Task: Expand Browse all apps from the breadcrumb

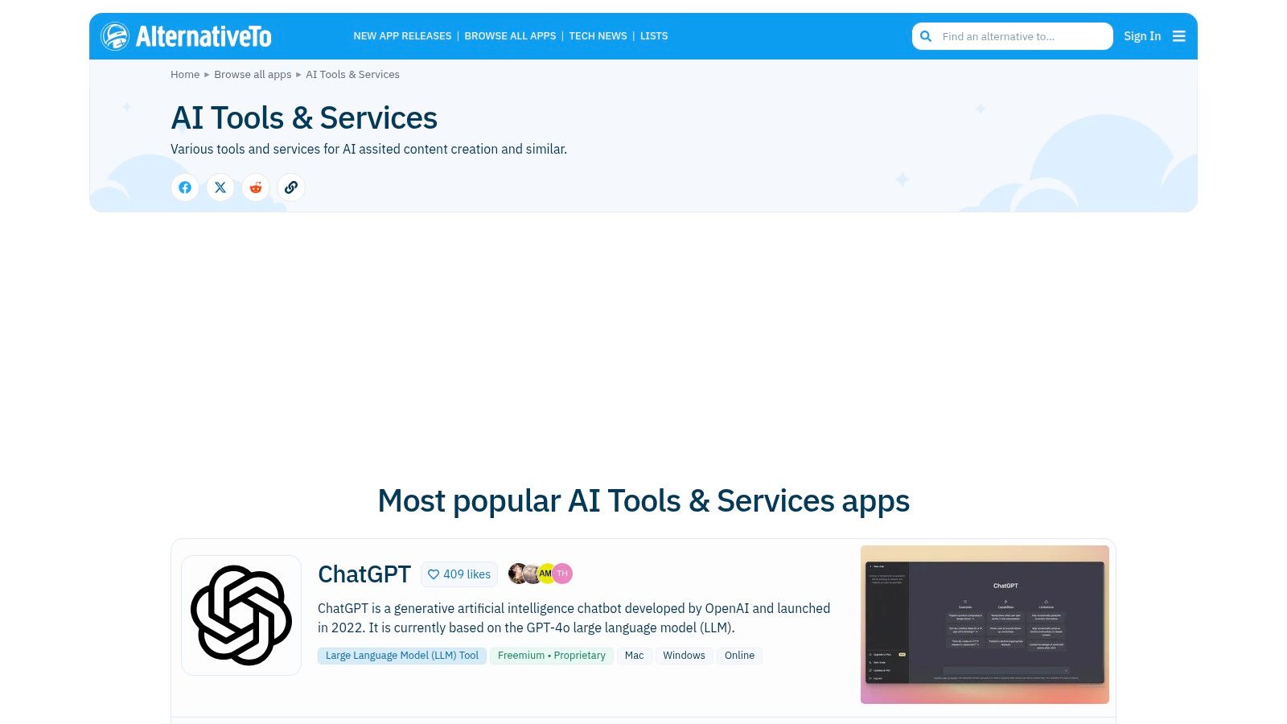Action: coord(253,74)
